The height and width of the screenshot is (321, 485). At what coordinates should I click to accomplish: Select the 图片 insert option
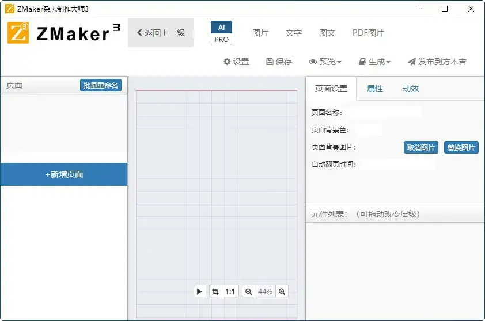pyautogui.click(x=260, y=33)
